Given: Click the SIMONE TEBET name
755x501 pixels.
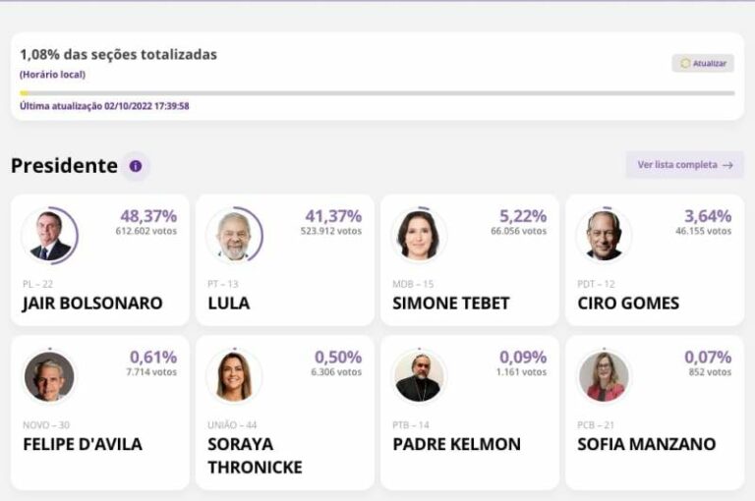Looking at the screenshot, I should click(451, 304).
